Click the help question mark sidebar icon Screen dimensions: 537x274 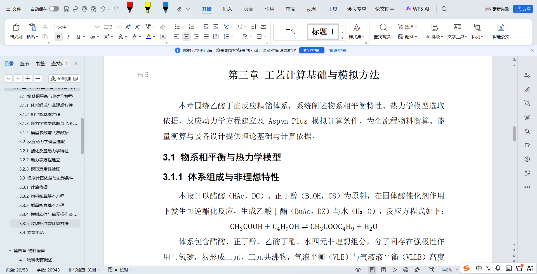click(x=527, y=159)
